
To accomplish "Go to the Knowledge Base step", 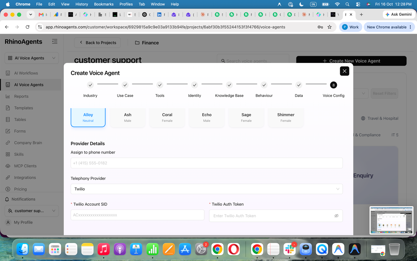I will coord(229,90).
